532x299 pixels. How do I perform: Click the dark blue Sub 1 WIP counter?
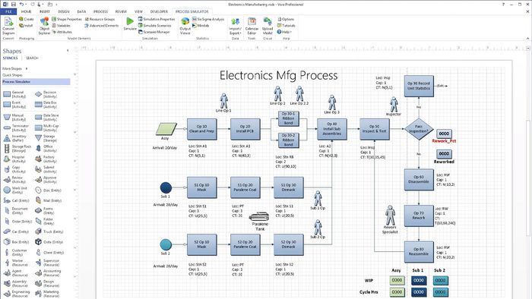(419, 280)
